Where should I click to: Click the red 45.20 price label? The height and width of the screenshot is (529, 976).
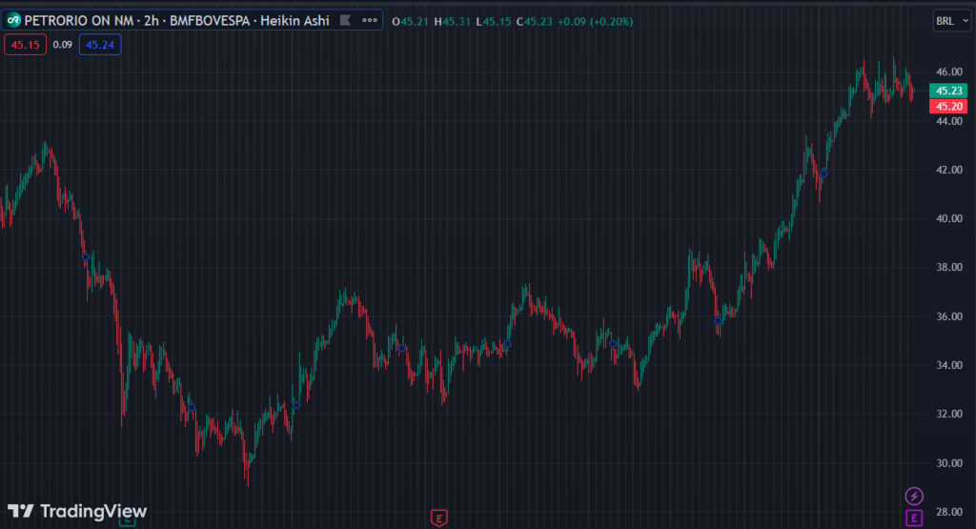pyautogui.click(x=948, y=107)
